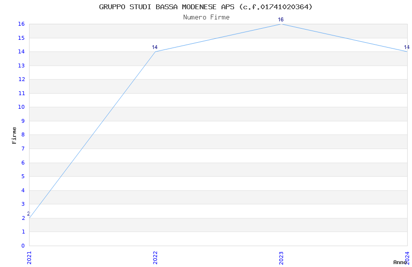Click y-axis tick value 14
The width and height of the screenshot is (412, 267).
(21, 51)
